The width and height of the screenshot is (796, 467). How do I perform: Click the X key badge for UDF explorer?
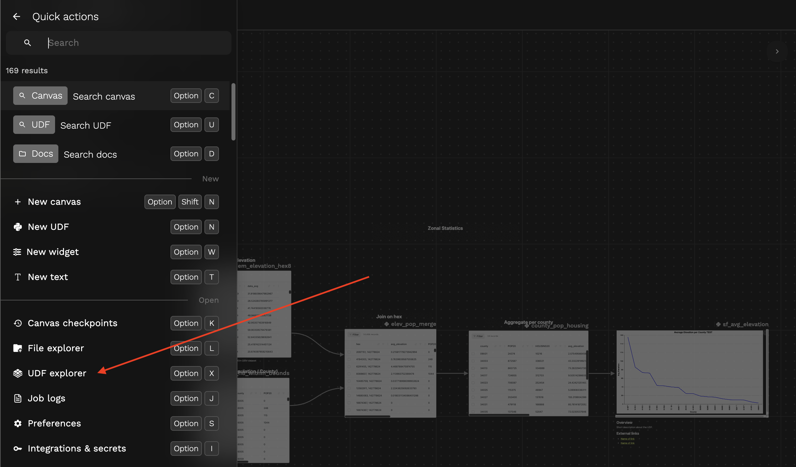click(x=212, y=373)
